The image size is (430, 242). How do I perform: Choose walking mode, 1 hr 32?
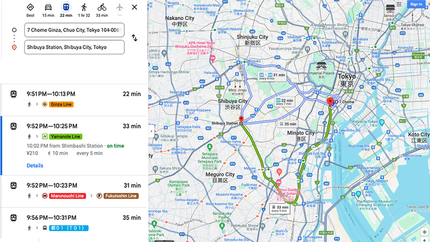(x=84, y=7)
